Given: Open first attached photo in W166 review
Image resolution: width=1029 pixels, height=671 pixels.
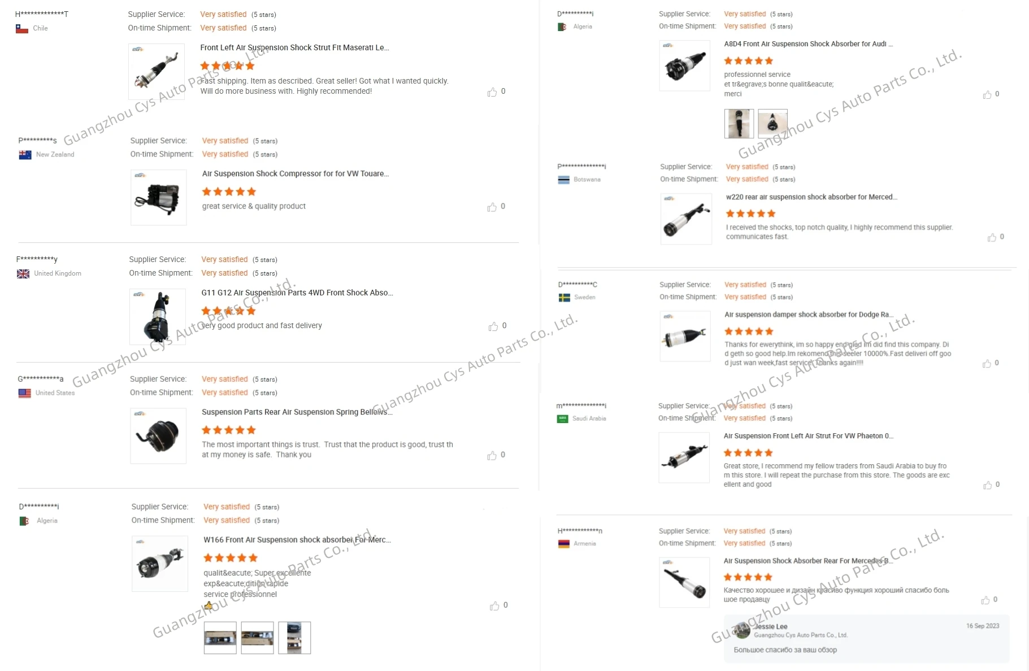Looking at the screenshot, I should coord(220,638).
